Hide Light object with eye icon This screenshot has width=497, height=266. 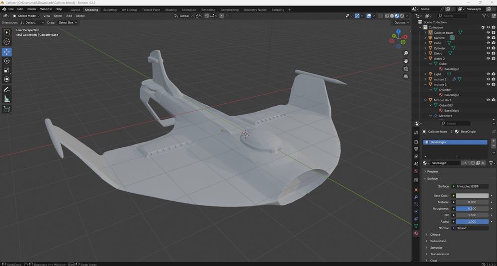coord(488,74)
